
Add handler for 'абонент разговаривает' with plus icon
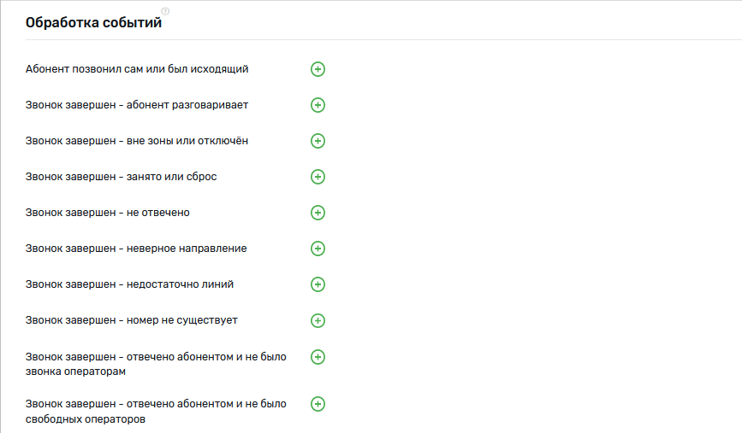pyautogui.click(x=318, y=105)
